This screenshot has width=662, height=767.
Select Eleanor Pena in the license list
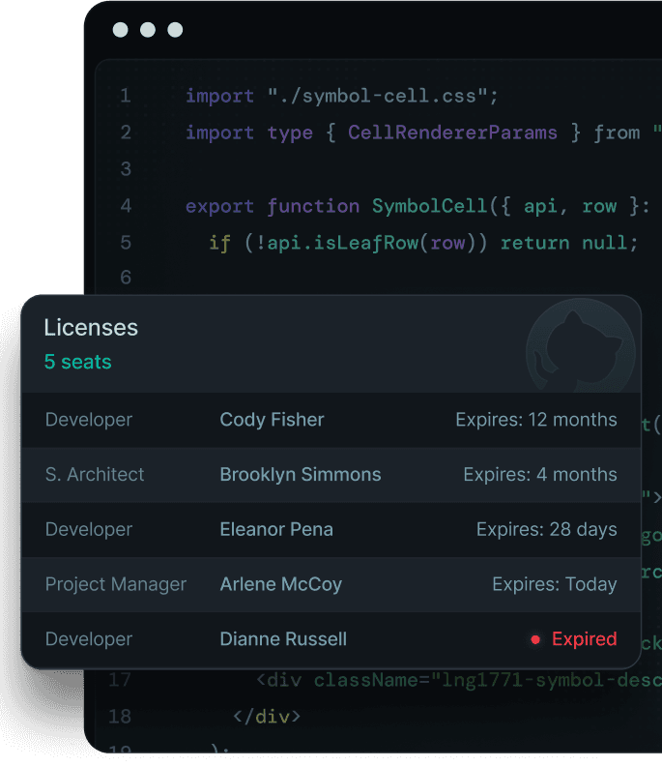(x=275, y=529)
